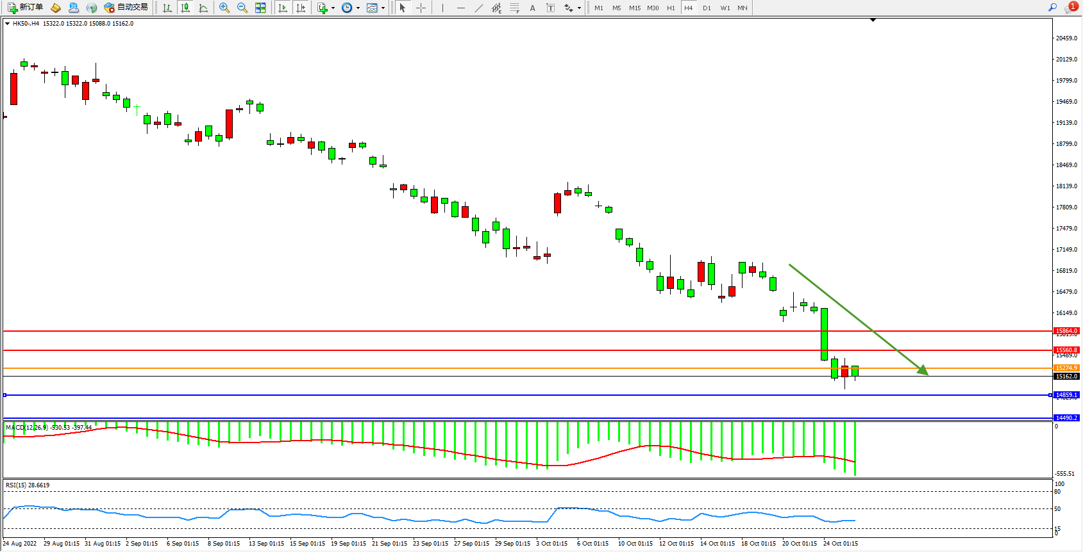Screen dimensions: 1083x552
Task: Select the Fibonacci retracement tool
Action: [x=514, y=8]
